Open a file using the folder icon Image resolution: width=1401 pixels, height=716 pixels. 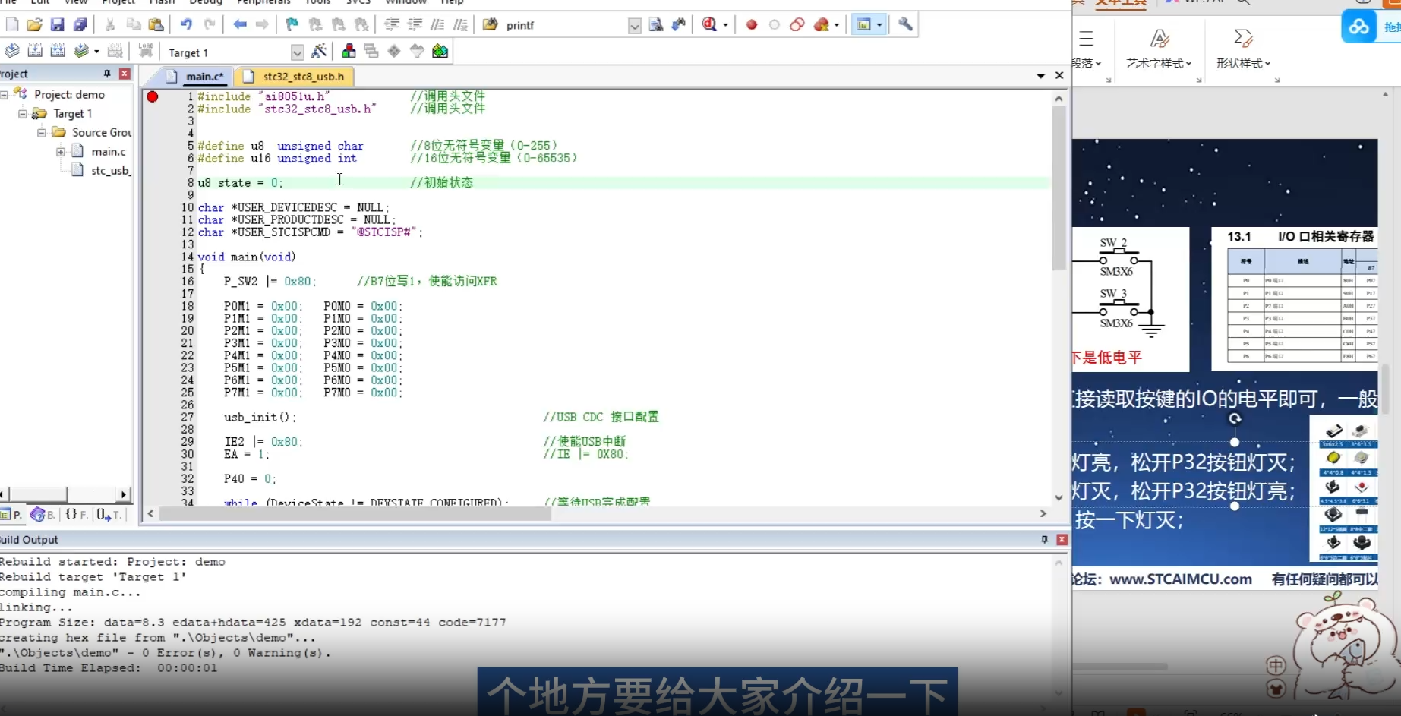[x=34, y=24]
